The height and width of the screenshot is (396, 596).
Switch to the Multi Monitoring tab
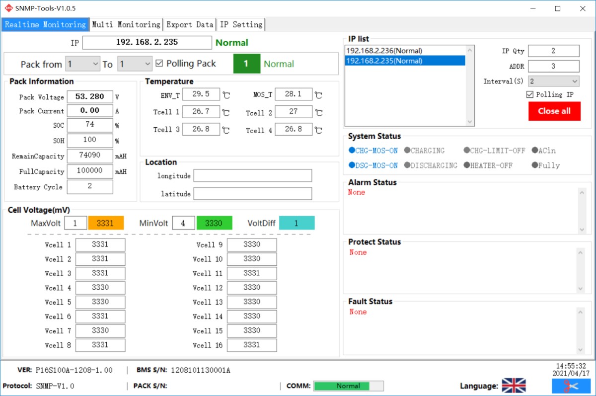point(126,24)
